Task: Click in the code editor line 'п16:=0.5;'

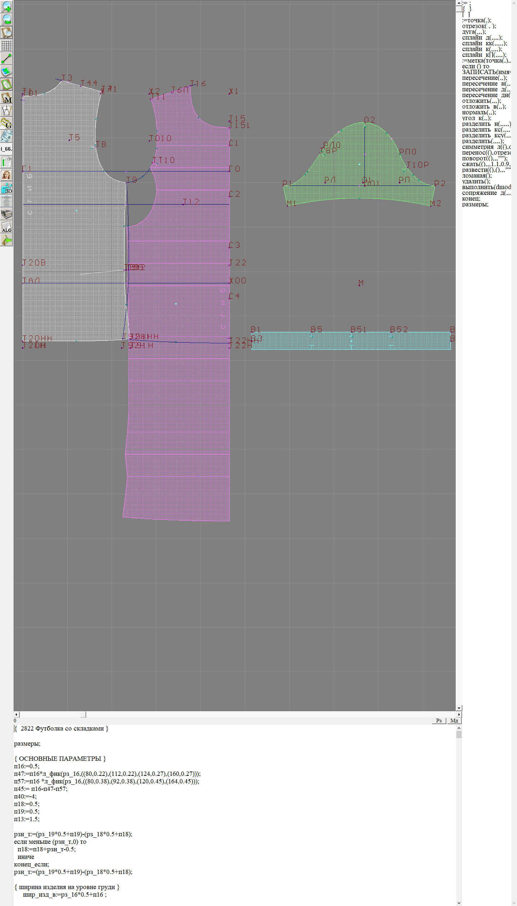Action: (27, 766)
